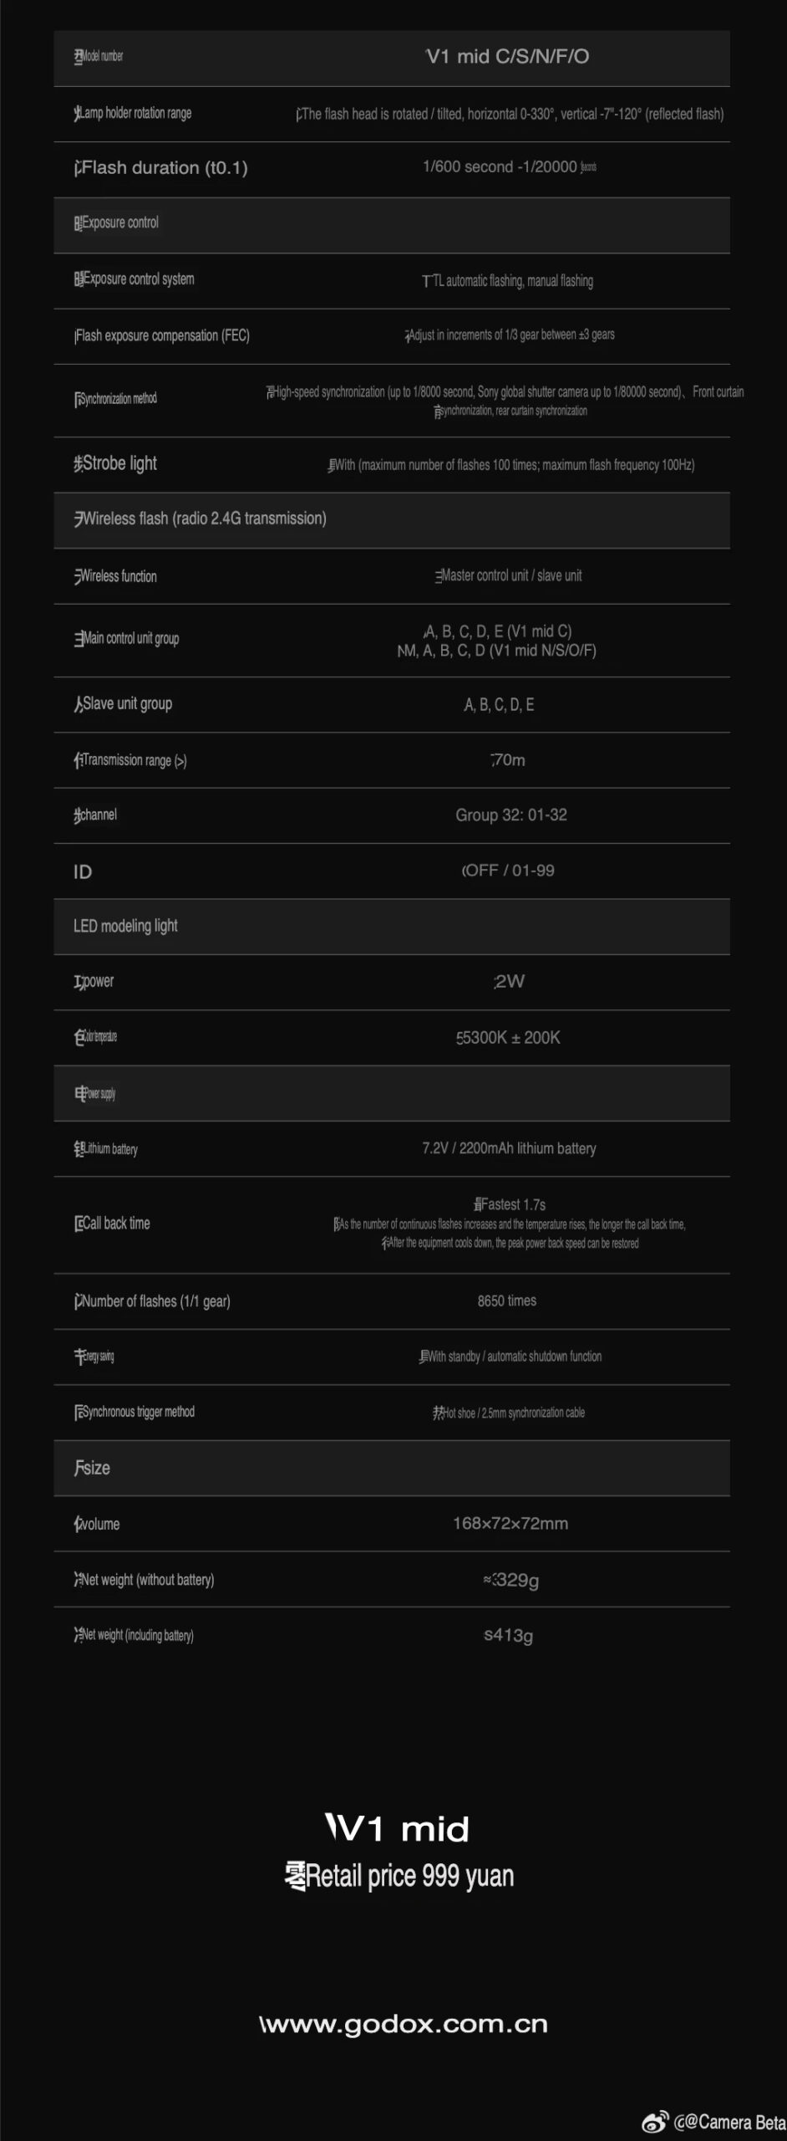Viewport: 787px width, 2141px height.
Task: Select the OFF / 01-99 ID value
Action: coord(508,871)
